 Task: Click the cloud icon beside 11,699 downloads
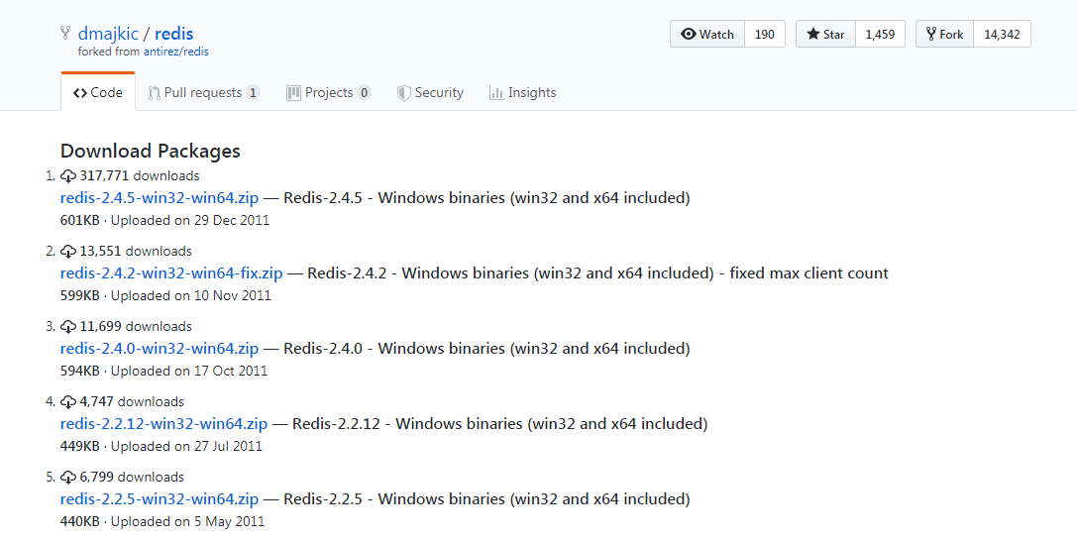68,327
